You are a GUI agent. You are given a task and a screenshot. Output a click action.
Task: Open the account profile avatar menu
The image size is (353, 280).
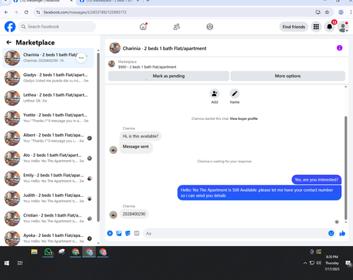343,27
